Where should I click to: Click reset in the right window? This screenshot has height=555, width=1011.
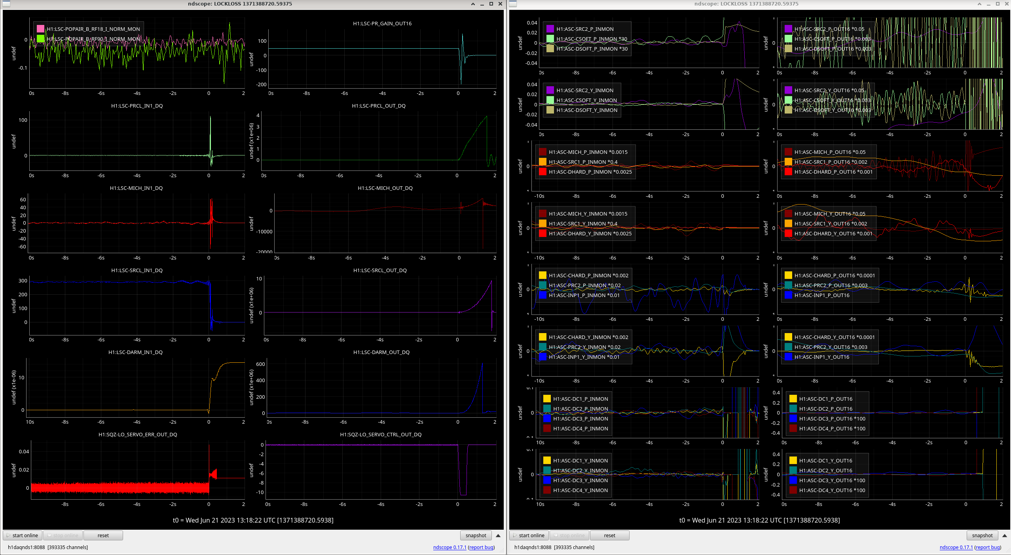(610, 536)
